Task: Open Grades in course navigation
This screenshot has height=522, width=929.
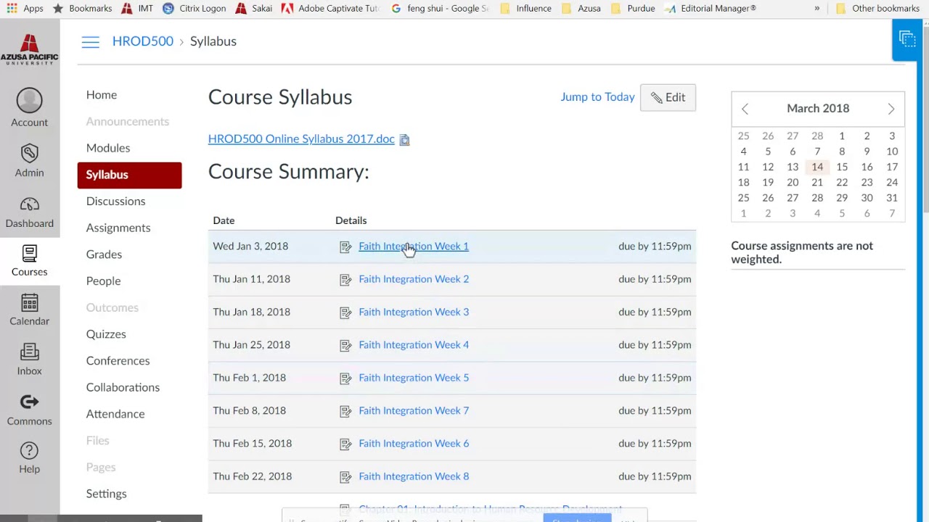Action: [x=104, y=254]
